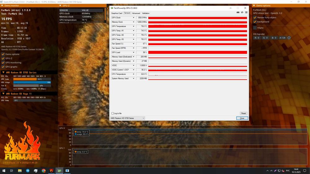Toggle the GPU-Z checkbox in Demo monitor
Viewport: 310px width, 174px height.
pyautogui.click(x=3, y=58)
